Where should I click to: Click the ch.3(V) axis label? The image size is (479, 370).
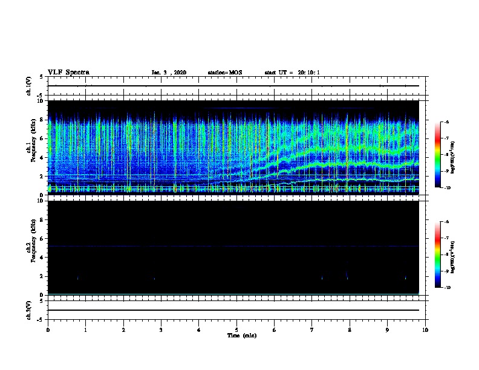[29, 310]
